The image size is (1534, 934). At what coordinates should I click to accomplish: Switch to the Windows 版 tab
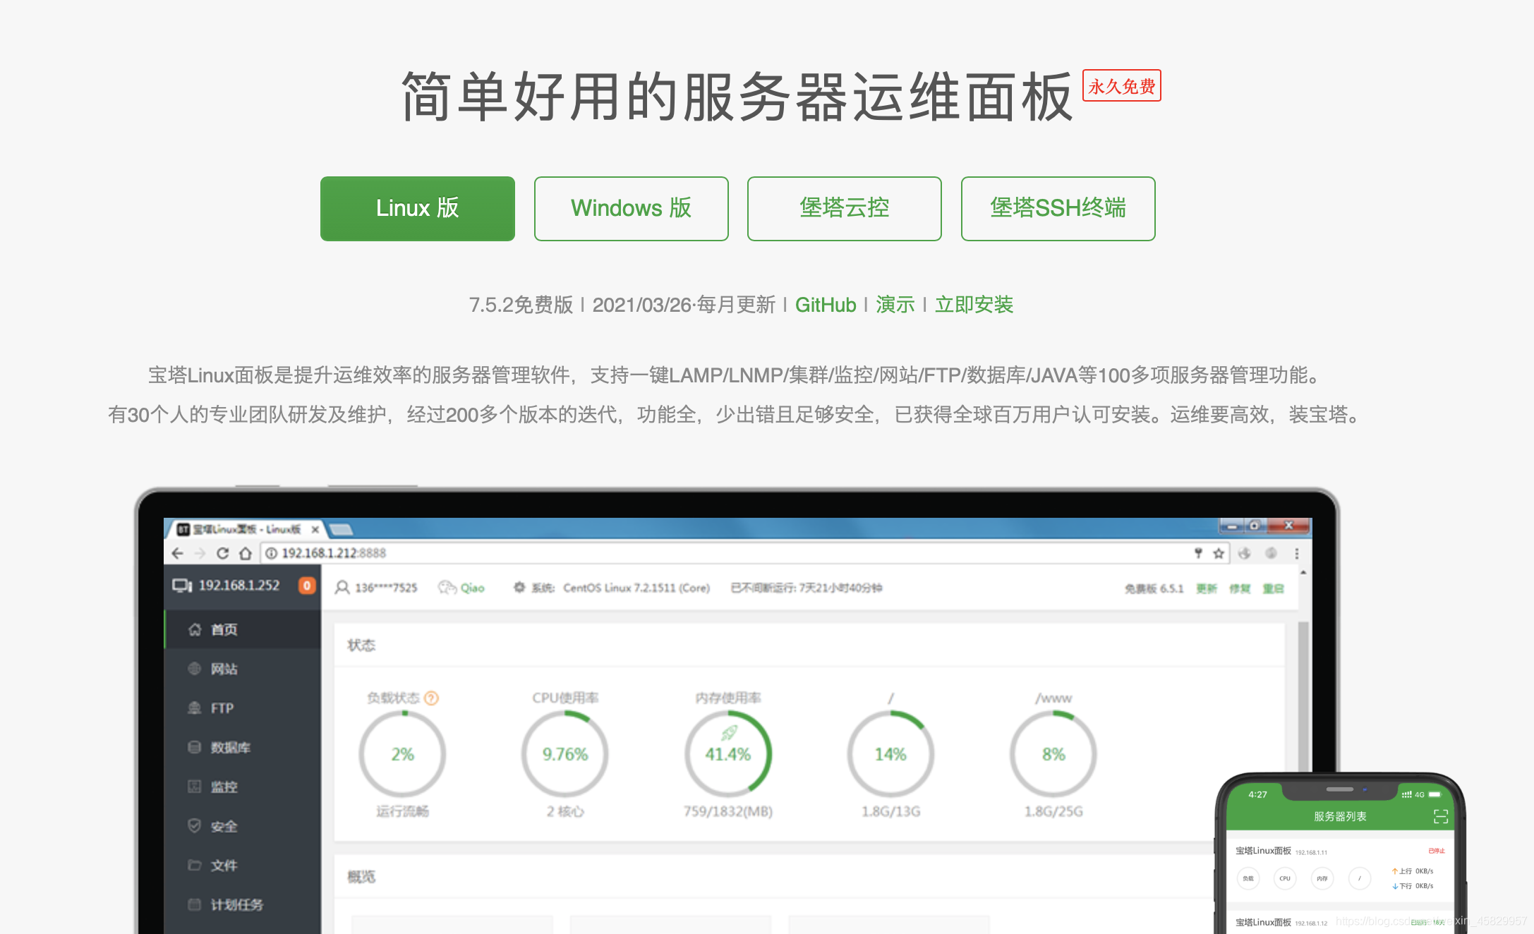point(632,209)
